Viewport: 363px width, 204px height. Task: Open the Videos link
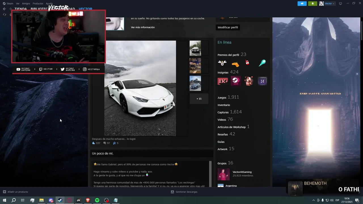click(222, 120)
